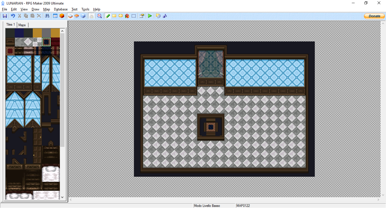Select the Rectangle draw tool

tap(114, 16)
